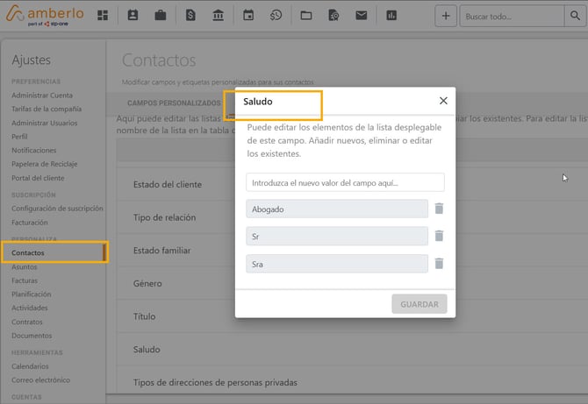Open the Título list row
Image resolution: width=588 pixels, height=404 pixels.
pyautogui.click(x=144, y=316)
